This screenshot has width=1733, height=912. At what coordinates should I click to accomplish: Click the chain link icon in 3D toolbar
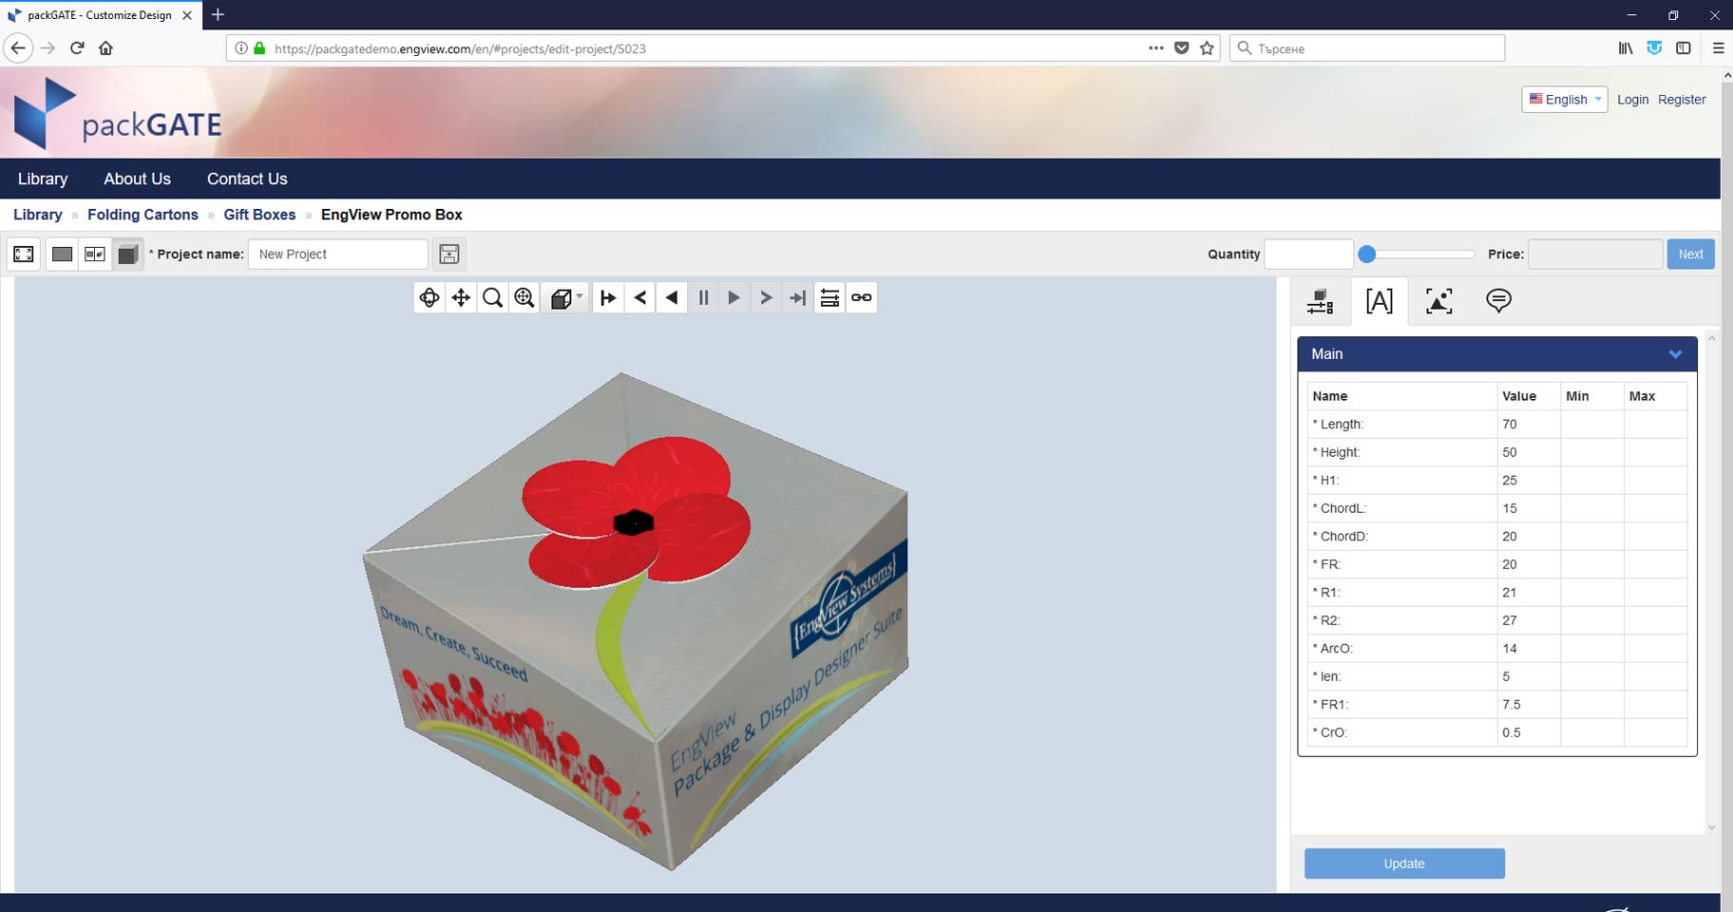coord(862,297)
